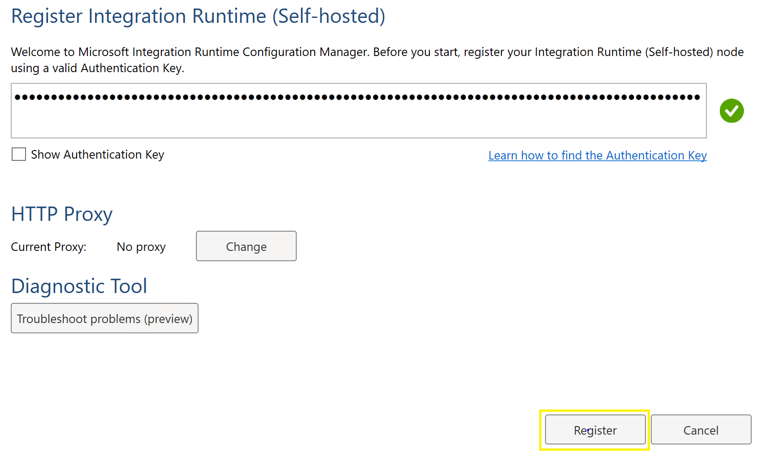Open Learn how to find the Authentication Key link
766x457 pixels.
pos(597,155)
